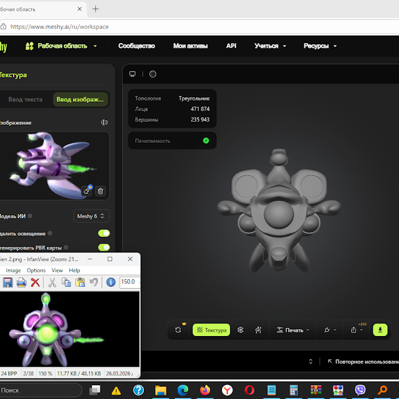Open Firefox from the Windows taskbar
This screenshot has width=399, height=399.
tap(205, 390)
